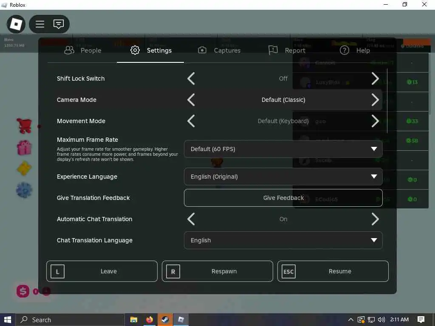Respawn the character
The height and width of the screenshot is (326, 435).
(x=217, y=271)
